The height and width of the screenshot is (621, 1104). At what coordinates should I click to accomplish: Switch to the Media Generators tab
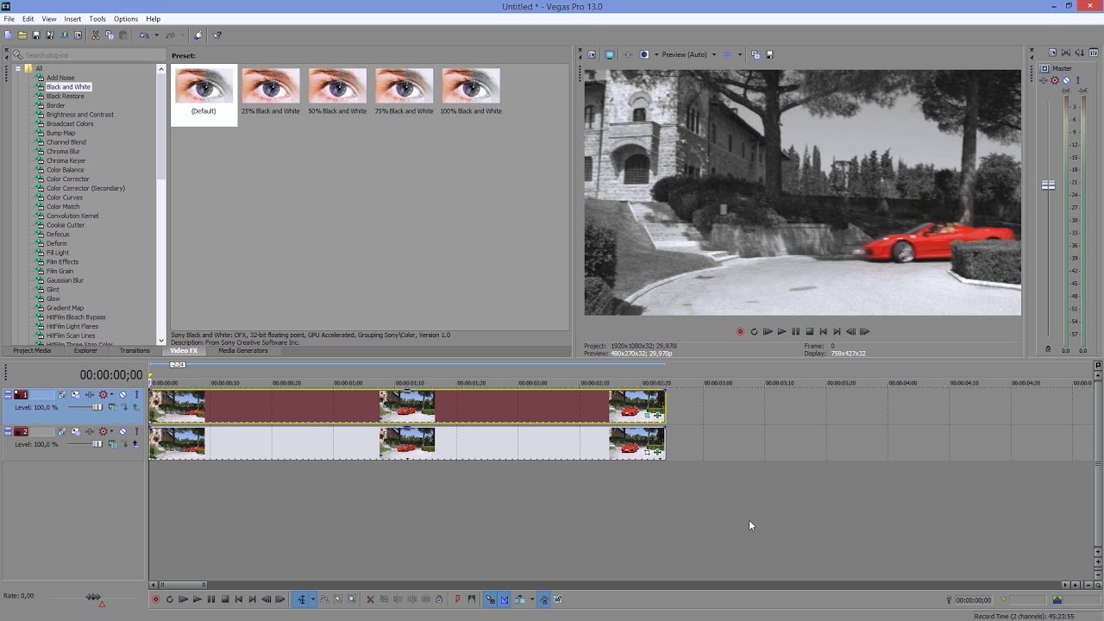pos(243,351)
